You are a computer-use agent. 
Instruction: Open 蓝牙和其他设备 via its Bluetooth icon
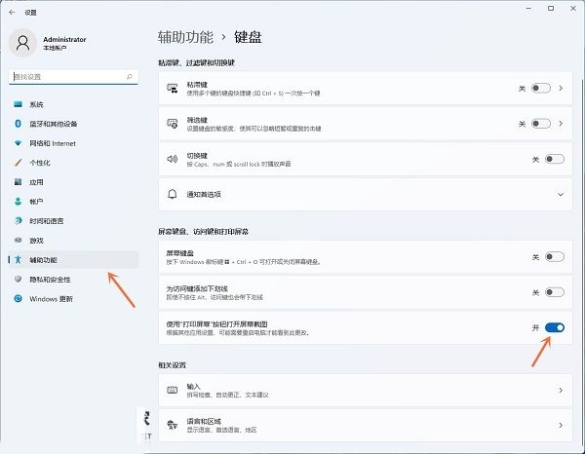18,124
